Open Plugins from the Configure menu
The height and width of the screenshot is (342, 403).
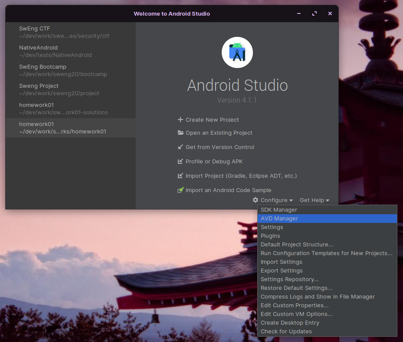327,236
